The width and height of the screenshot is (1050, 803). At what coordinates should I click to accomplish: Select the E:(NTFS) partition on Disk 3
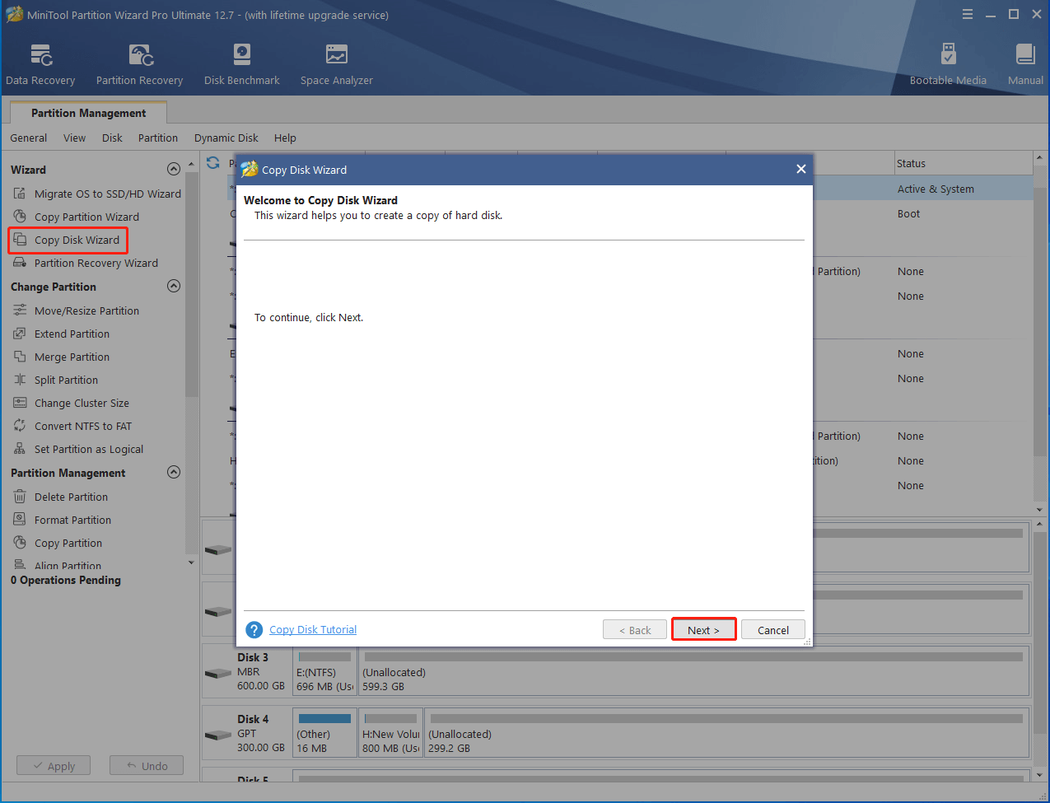pyautogui.click(x=324, y=672)
